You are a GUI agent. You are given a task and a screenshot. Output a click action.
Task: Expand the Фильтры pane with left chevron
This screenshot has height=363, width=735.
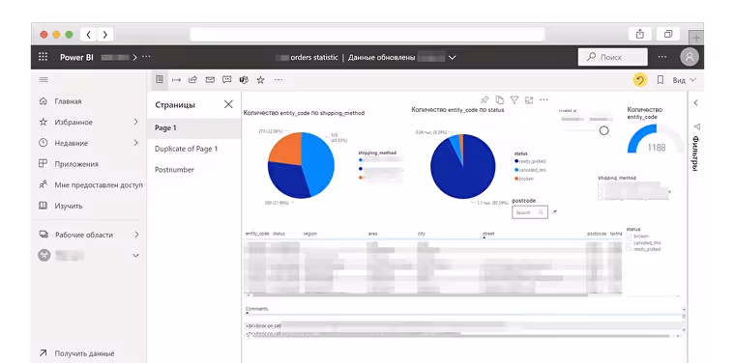point(695,103)
